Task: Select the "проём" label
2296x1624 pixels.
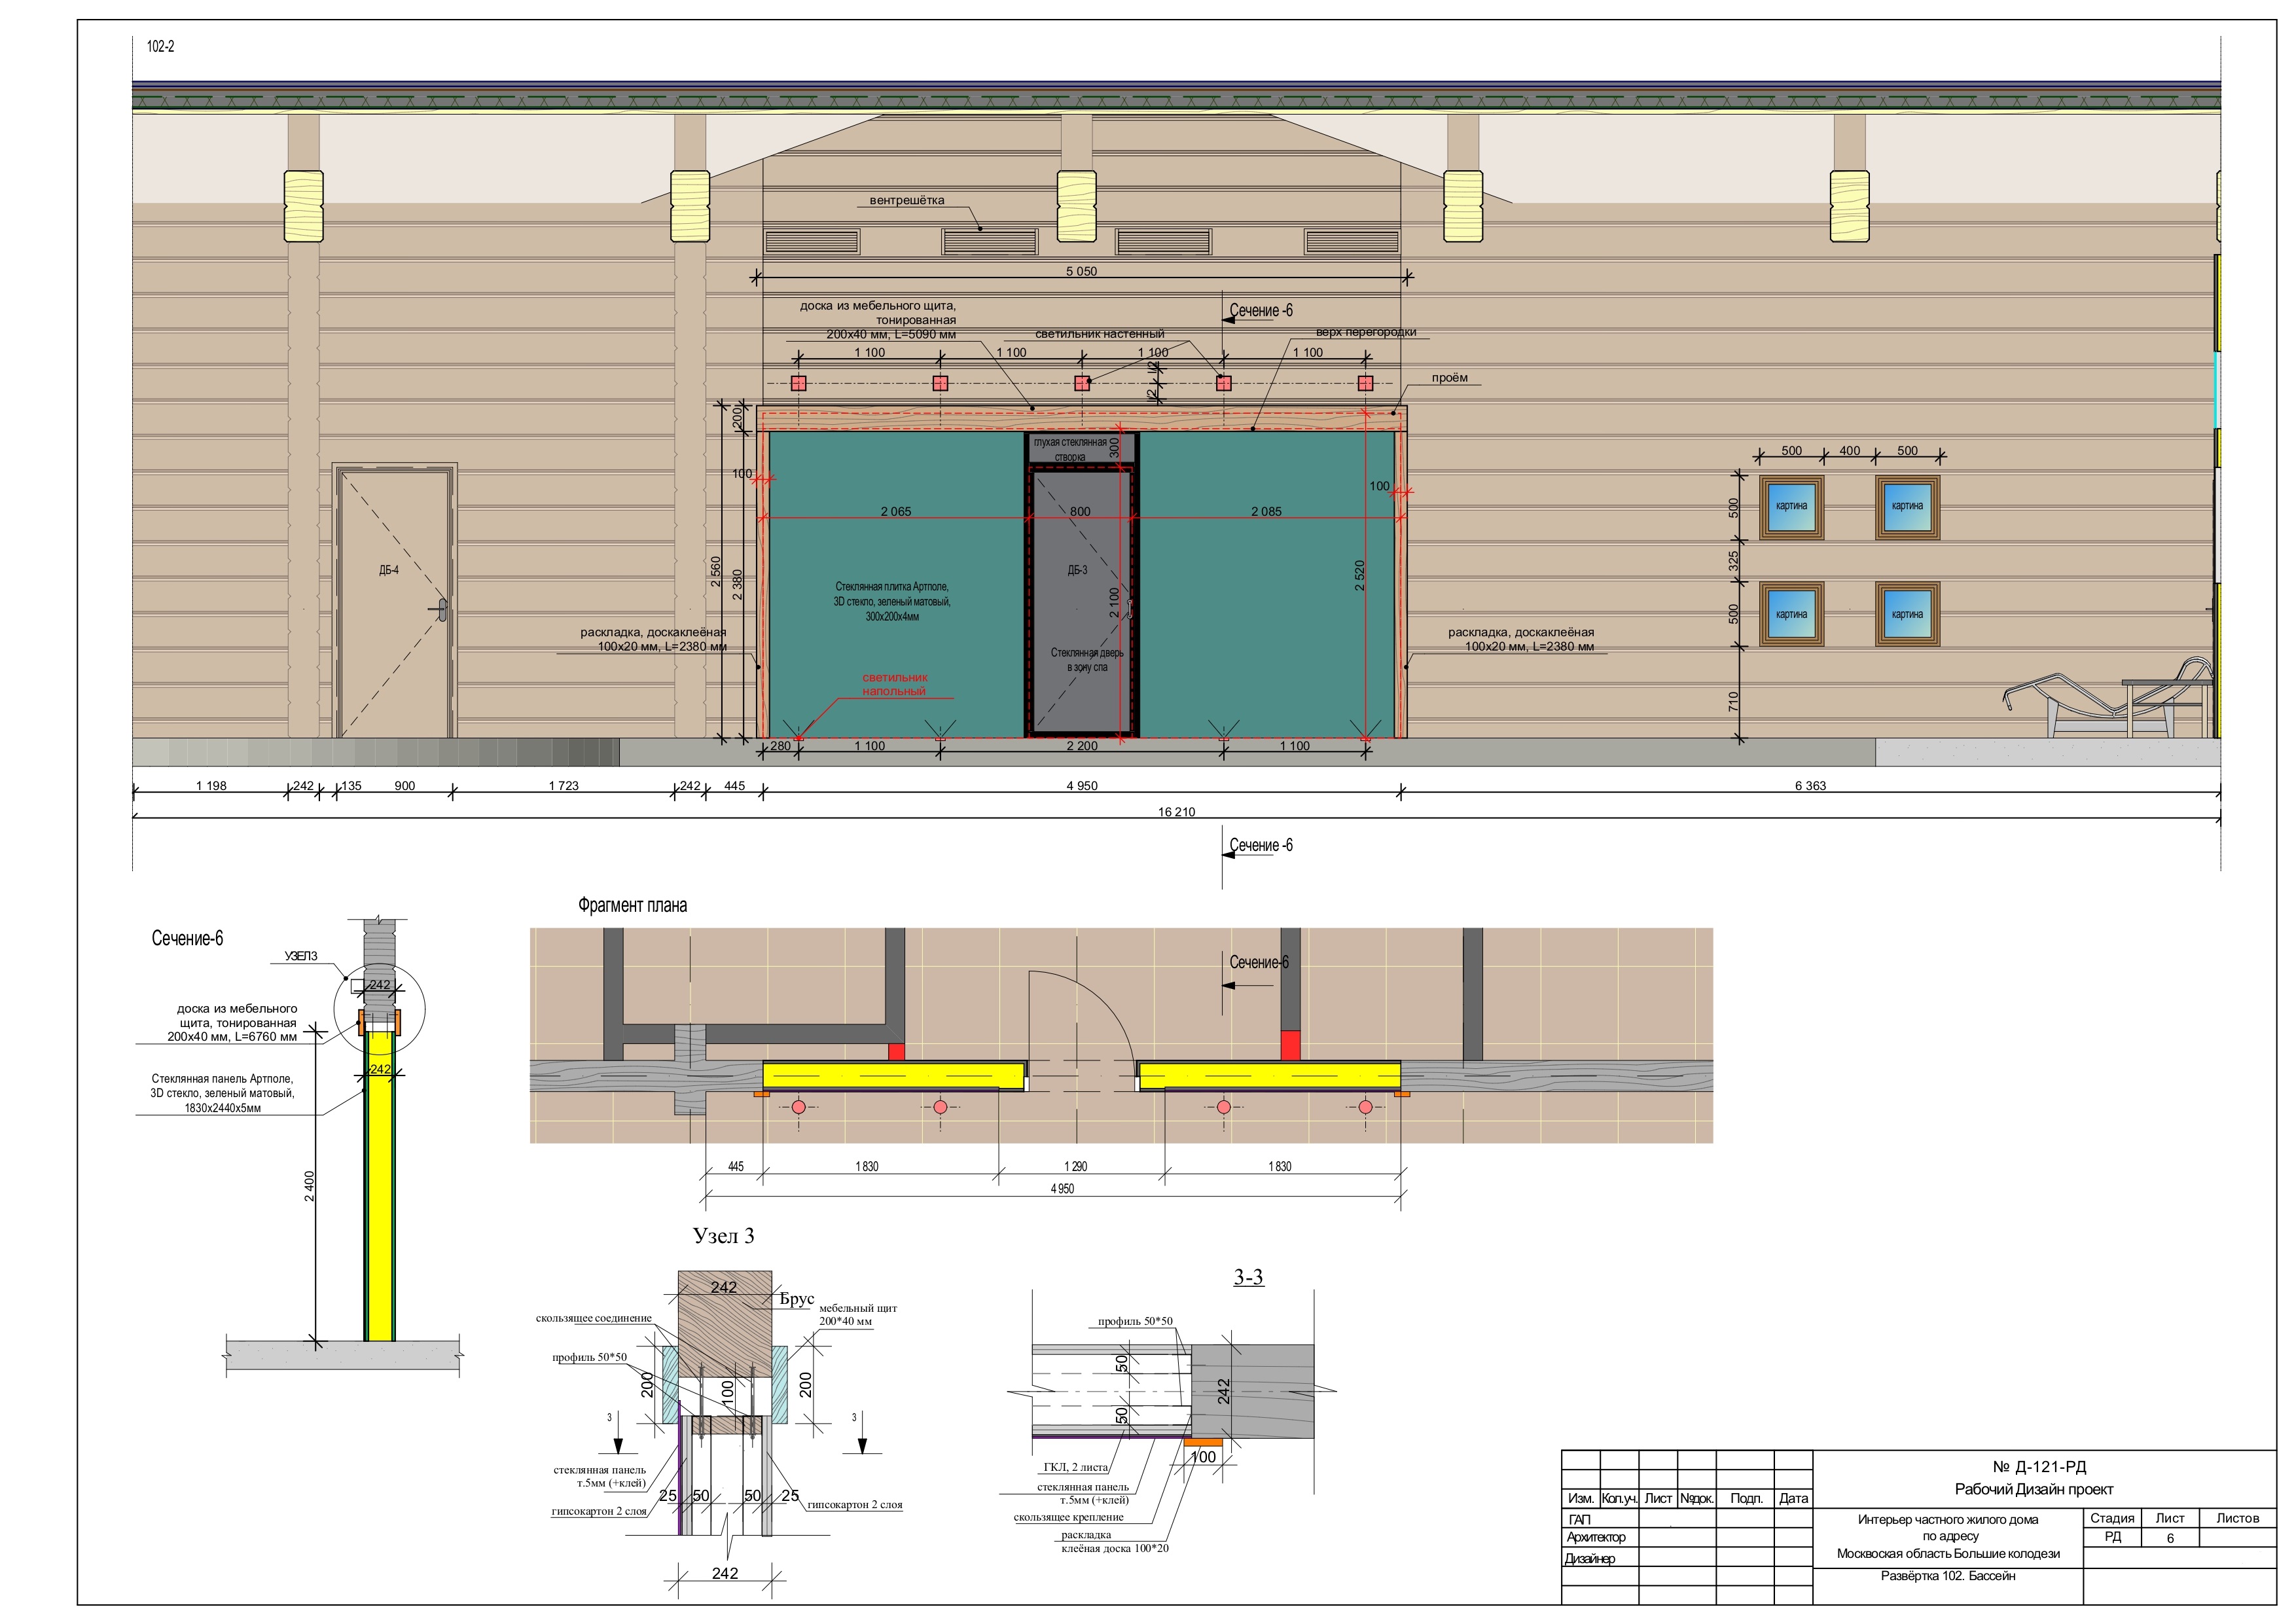Action: coord(1449,378)
